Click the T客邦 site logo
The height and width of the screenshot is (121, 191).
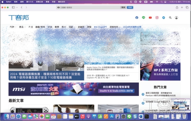pyautogui.click(x=19, y=18)
